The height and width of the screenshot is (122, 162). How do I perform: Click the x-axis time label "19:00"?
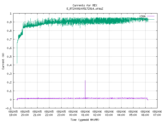13,115
